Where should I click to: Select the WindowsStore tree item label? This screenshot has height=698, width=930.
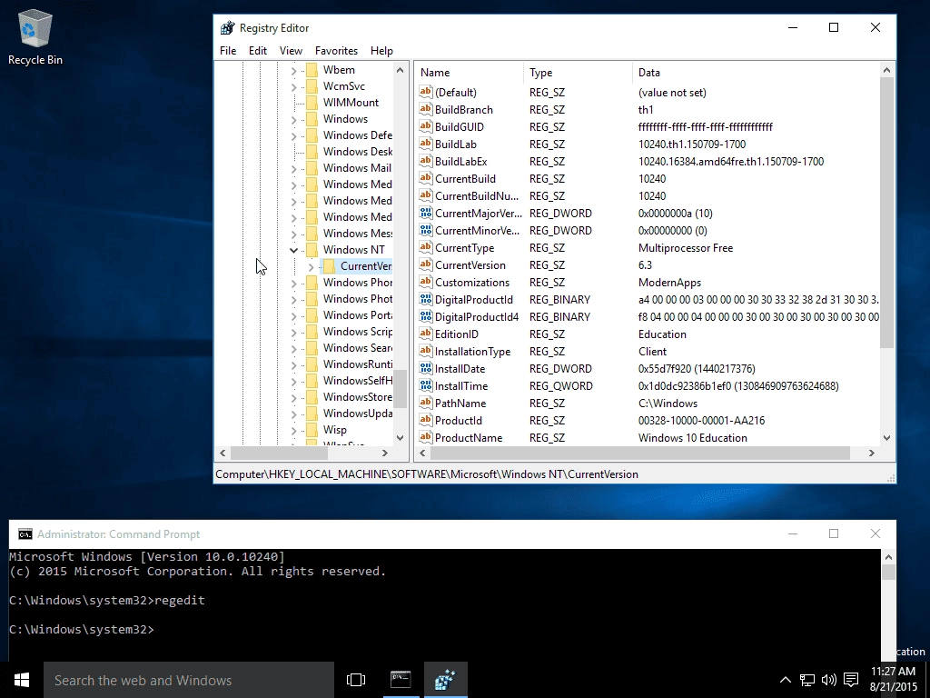(x=358, y=397)
